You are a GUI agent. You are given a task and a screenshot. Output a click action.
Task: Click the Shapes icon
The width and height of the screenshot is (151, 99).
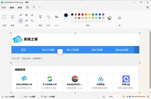48,17
